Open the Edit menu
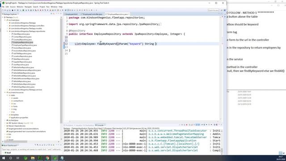 click(x=7, y=7)
